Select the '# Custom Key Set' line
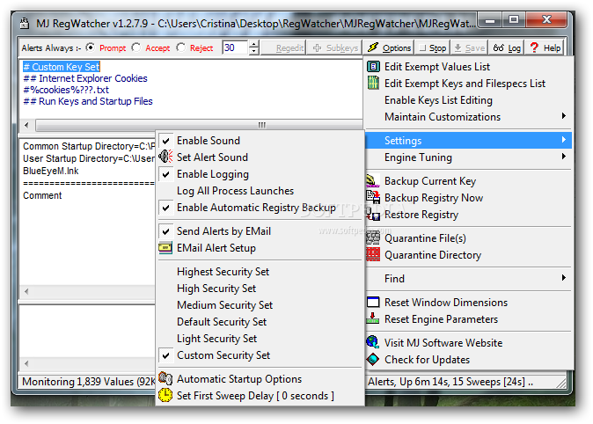The width and height of the screenshot is (593, 424). [62, 67]
